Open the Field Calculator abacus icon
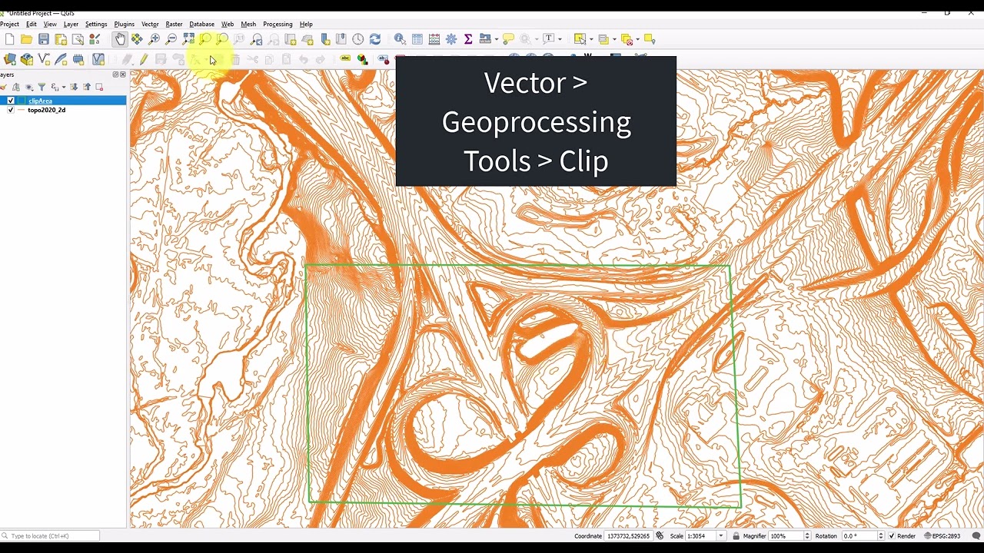This screenshot has width=984, height=553. [434, 39]
